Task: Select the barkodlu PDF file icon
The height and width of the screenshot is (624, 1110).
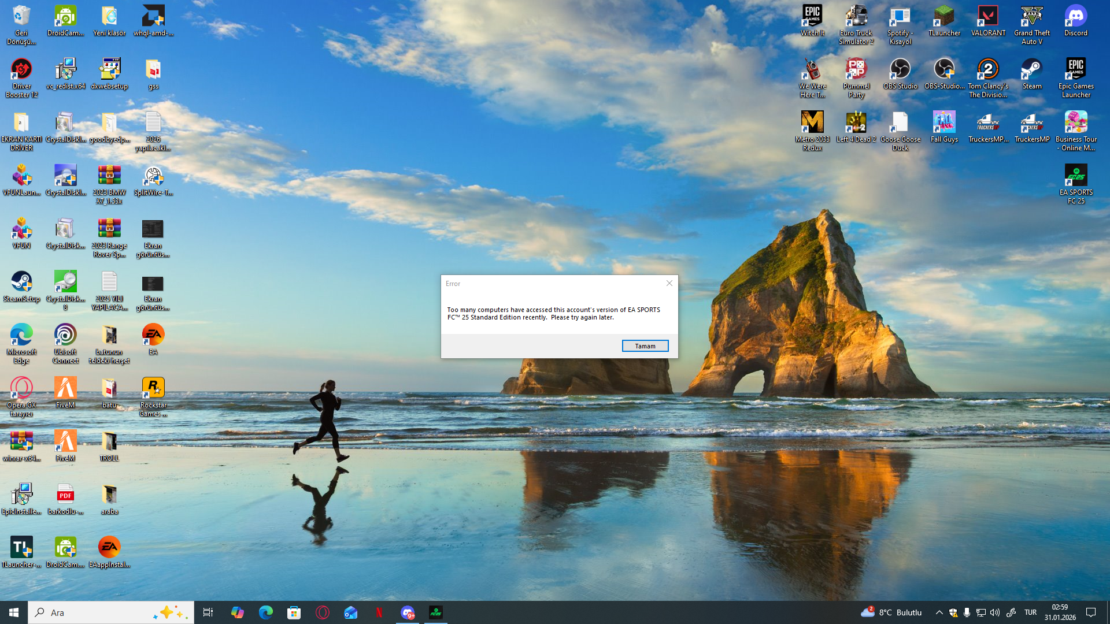Action: coord(65,499)
